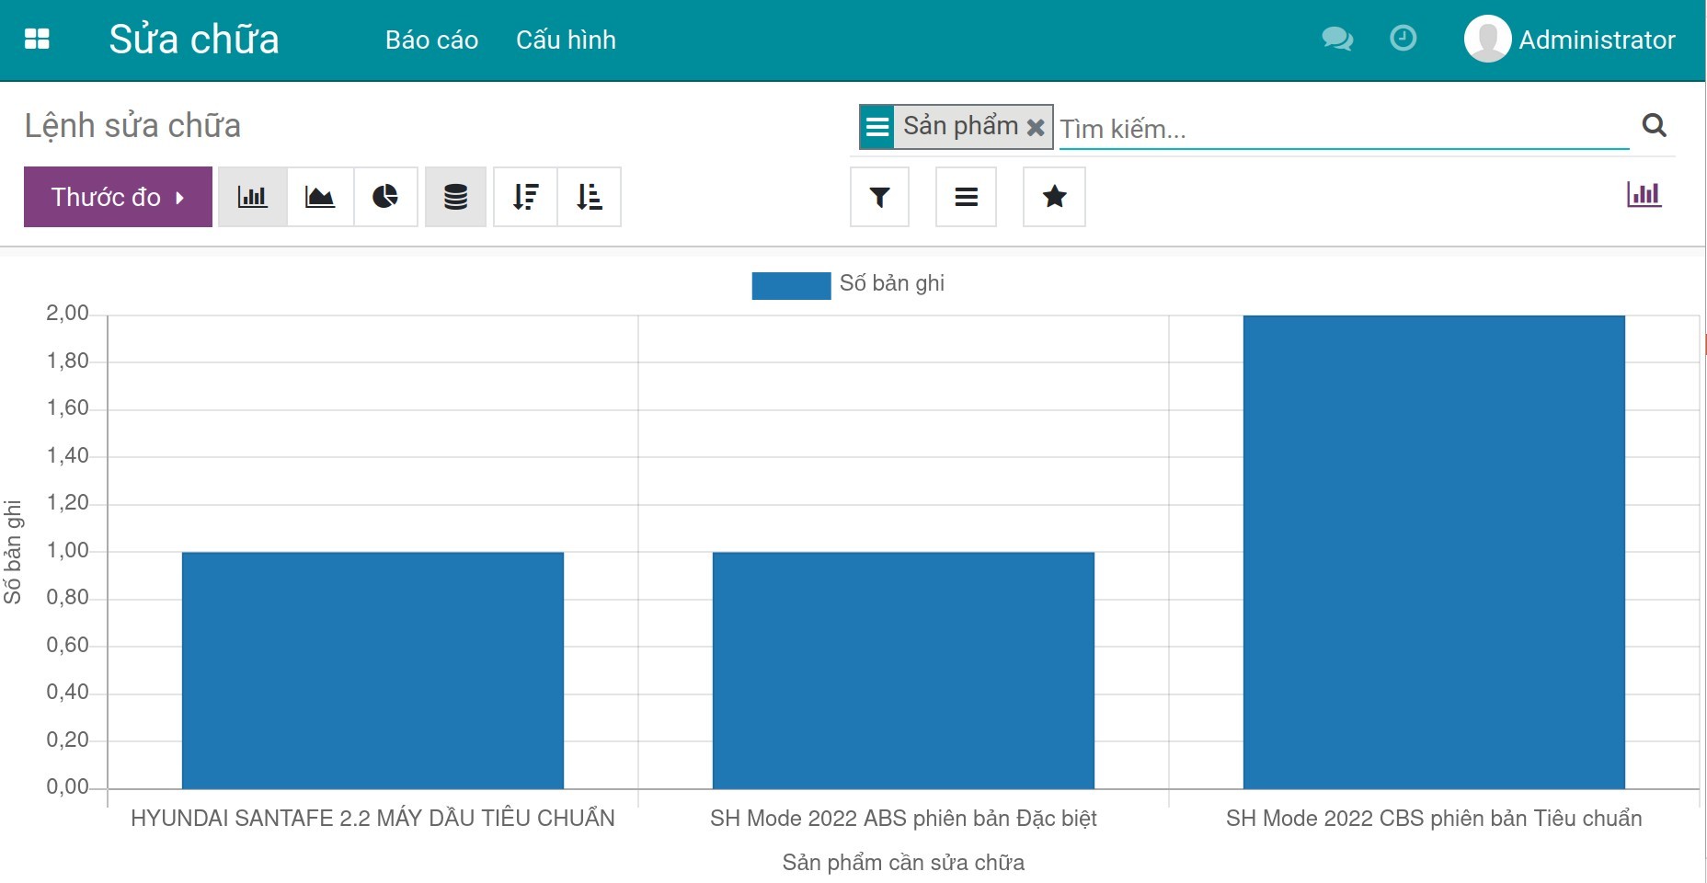Open the Filters funnel dropdown
Image resolution: width=1707 pixels, height=883 pixels.
pos(879,197)
